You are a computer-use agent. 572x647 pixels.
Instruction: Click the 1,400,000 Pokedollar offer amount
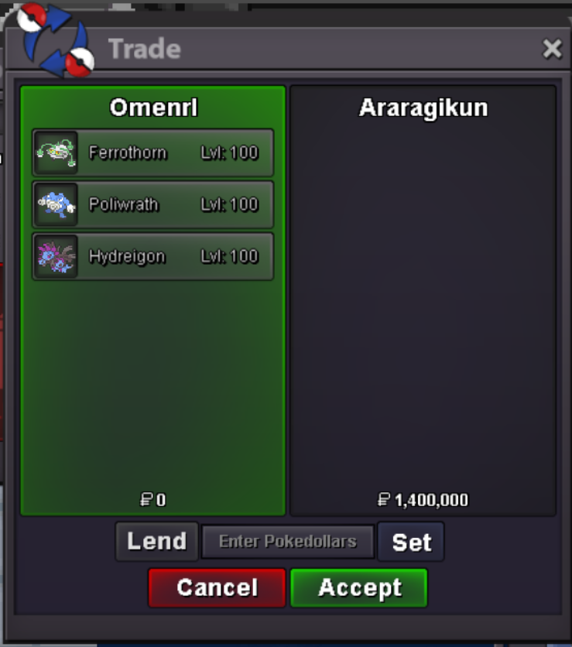point(431,500)
